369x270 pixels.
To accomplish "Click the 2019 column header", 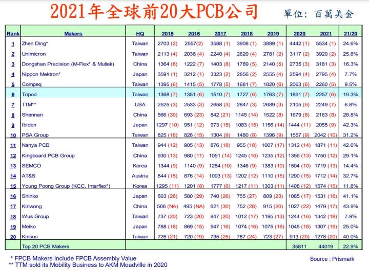I will pyautogui.click(x=273, y=34).
